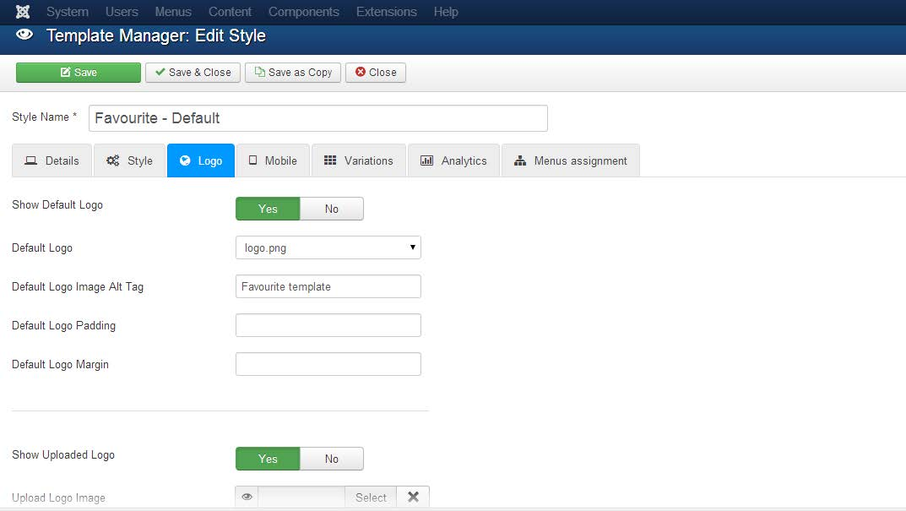Image resolution: width=906 pixels, height=511 pixels.
Task: Click the Show Uploaded Logo label
Action: click(63, 455)
